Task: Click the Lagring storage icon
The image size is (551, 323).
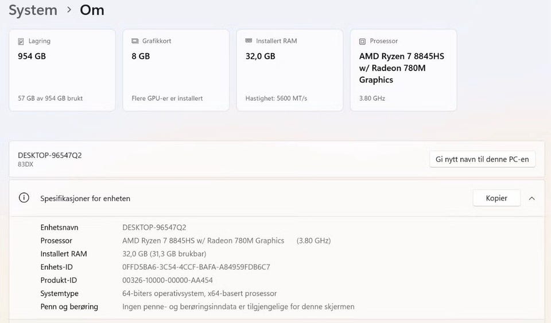Action: pyautogui.click(x=21, y=41)
